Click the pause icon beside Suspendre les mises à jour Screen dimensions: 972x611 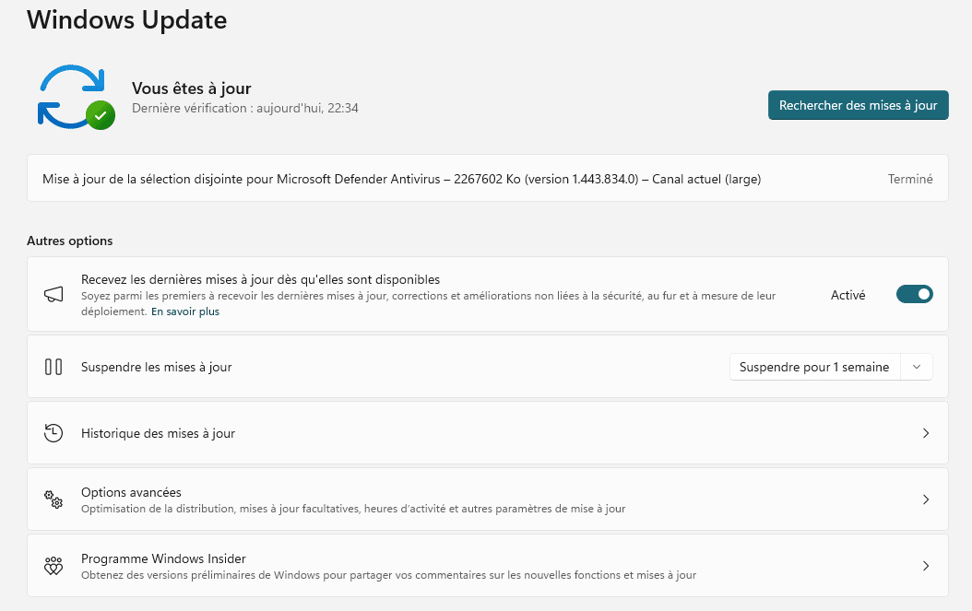(x=53, y=367)
